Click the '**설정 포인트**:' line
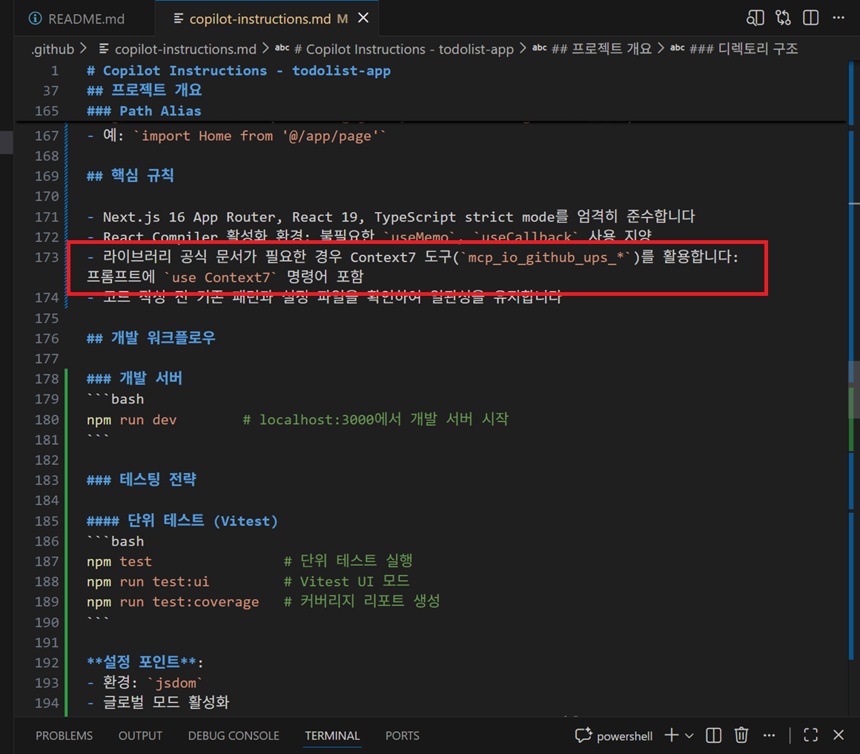The height and width of the screenshot is (754, 860). [145, 663]
